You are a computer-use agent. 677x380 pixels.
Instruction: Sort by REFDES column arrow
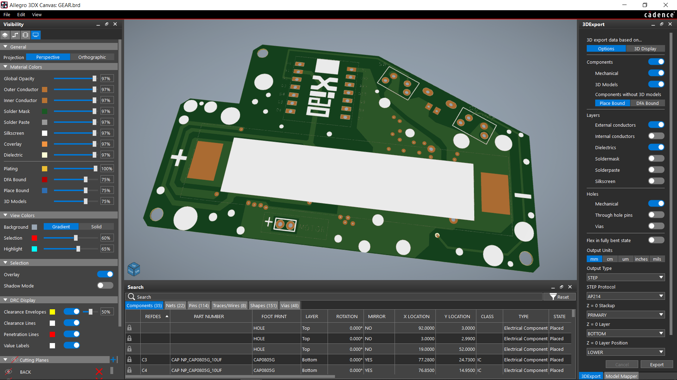coord(167,316)
